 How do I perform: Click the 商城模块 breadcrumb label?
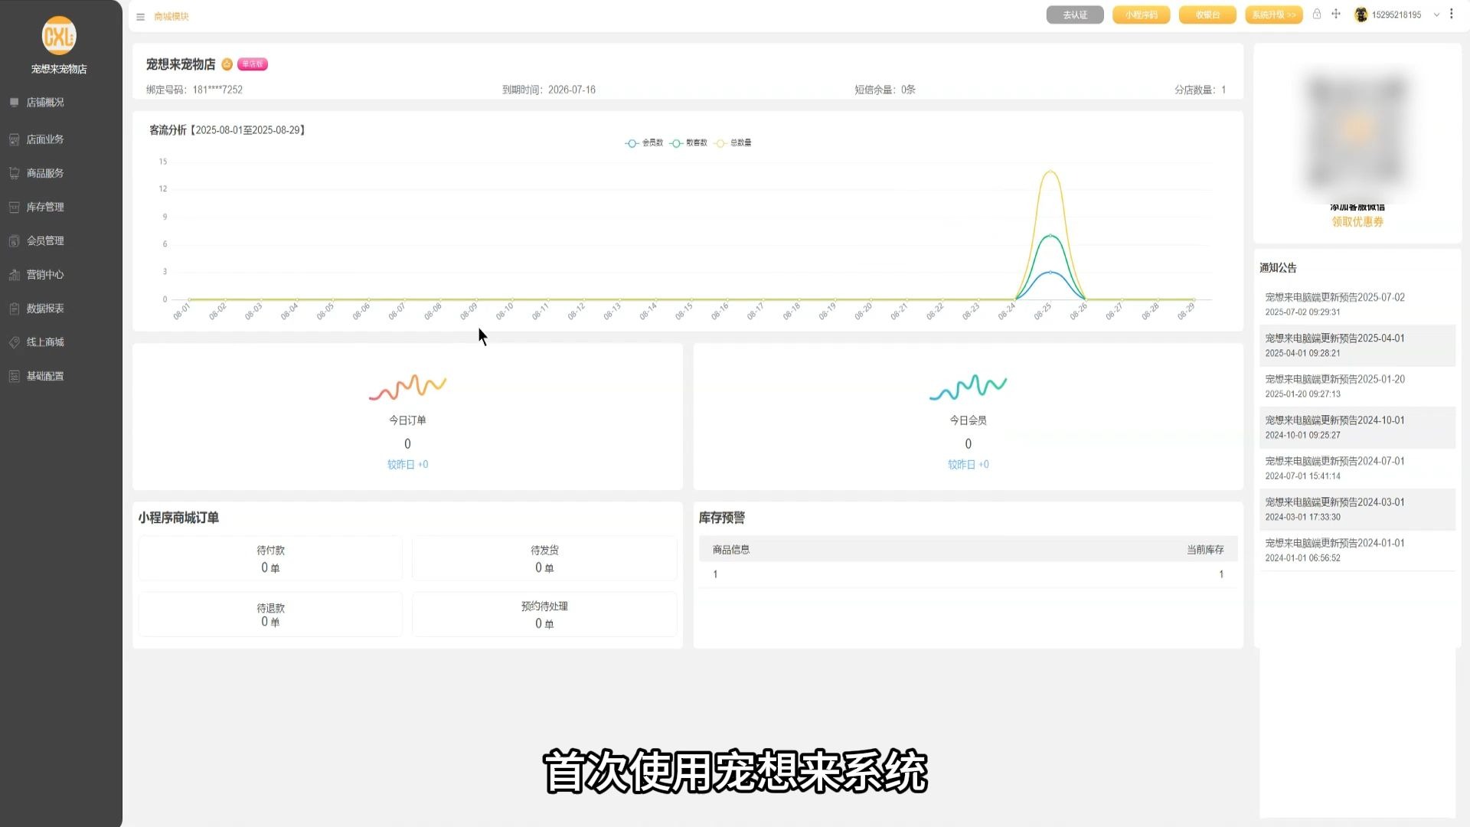pos(171,17)
